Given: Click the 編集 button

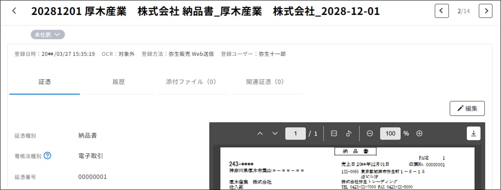Looking at the screenshot, I should (x=467, y=108).
